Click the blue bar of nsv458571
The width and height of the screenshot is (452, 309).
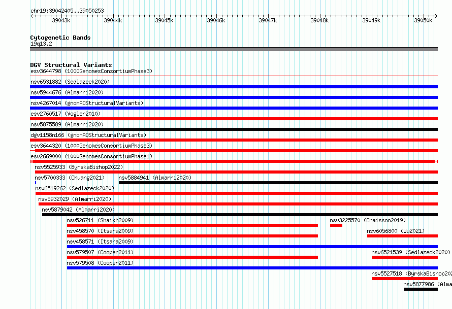click(252, 247)
